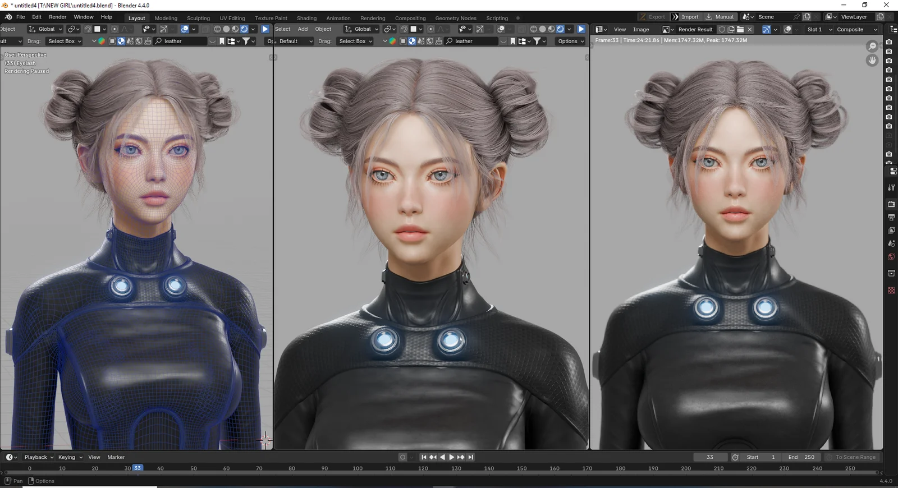This screenshot has width=898, height=488.
Task: Select the pan hand tool in the Render Result view
Action: 872,60
